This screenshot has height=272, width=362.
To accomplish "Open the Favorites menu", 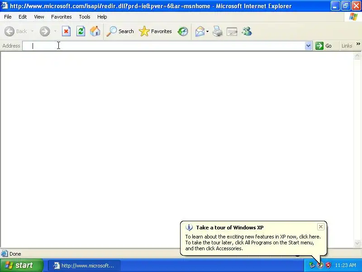I will [62, 17].
